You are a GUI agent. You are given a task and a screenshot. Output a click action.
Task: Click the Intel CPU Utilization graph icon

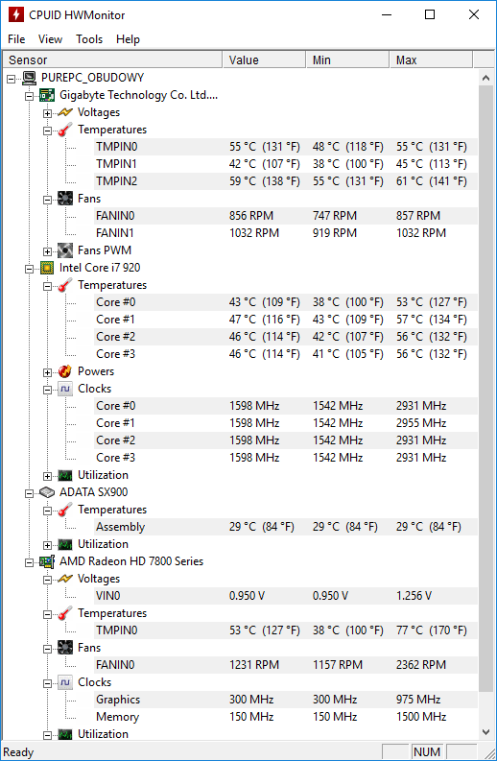click(x=65, y=475)
